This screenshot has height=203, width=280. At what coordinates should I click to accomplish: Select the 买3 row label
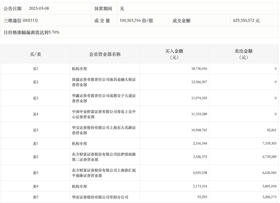[x=35, y=98]
